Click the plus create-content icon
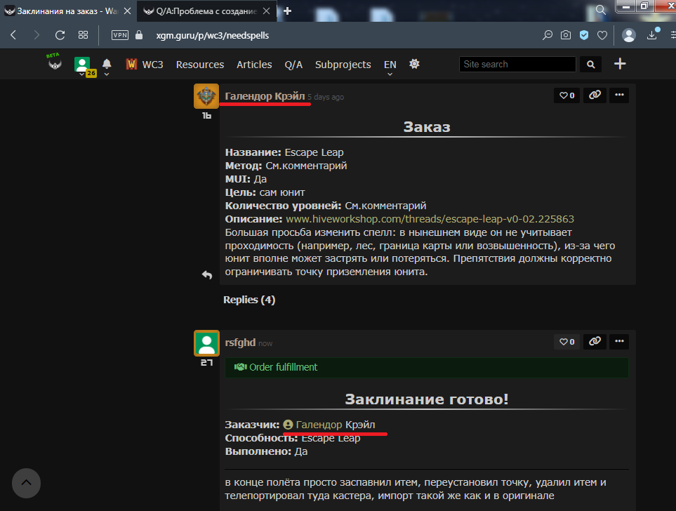This screenshot has width=676, height=511. click(x=620, y=64)
